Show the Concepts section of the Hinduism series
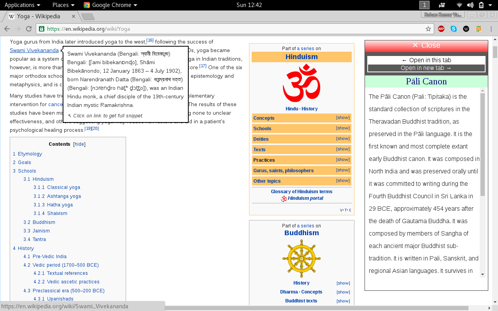Viewport: 498px width, 311px height. click(x=342, y=118)
